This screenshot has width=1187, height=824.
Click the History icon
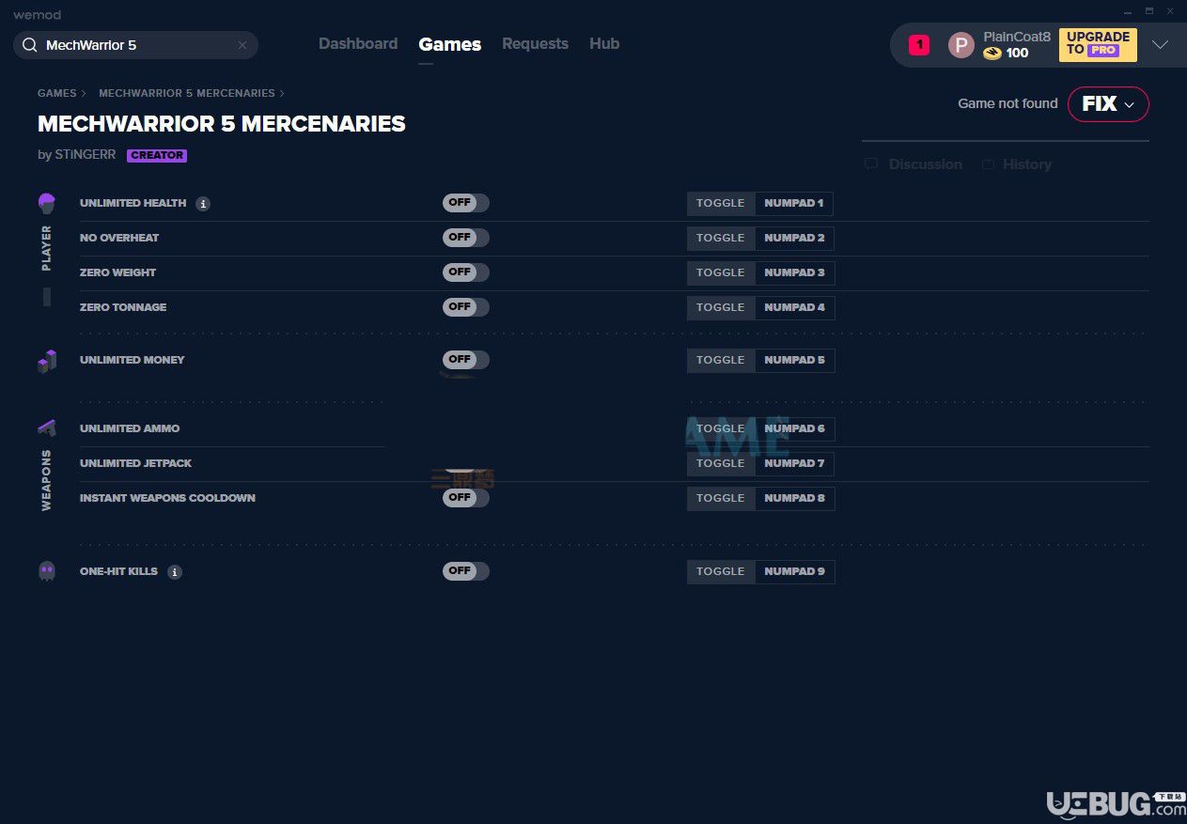click(988, 164)
